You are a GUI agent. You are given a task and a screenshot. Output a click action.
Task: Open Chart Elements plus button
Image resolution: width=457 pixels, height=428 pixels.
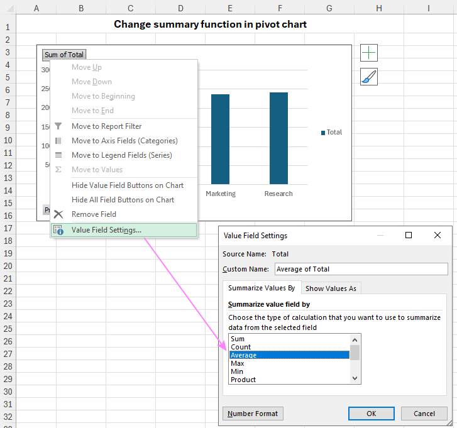tap(369, 53)
